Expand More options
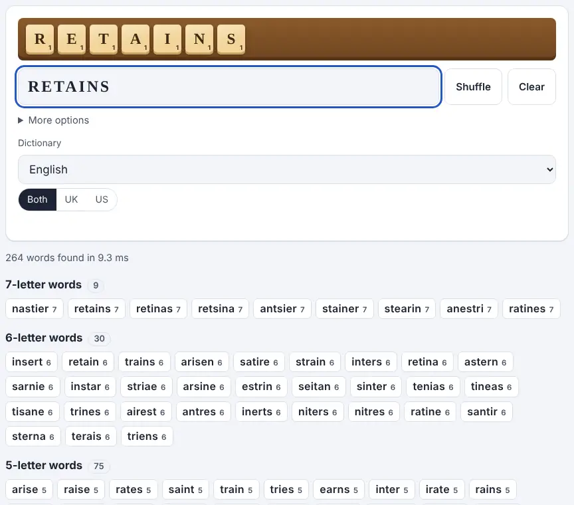The width and height of the screenshot is (574, 505). [x=53, y=120]
